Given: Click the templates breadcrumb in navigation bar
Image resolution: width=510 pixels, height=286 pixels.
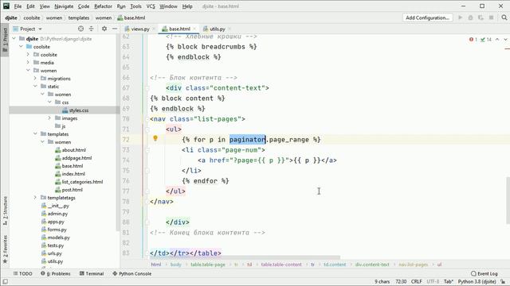Looking at the screenshot, I should (x=79, y=17).
